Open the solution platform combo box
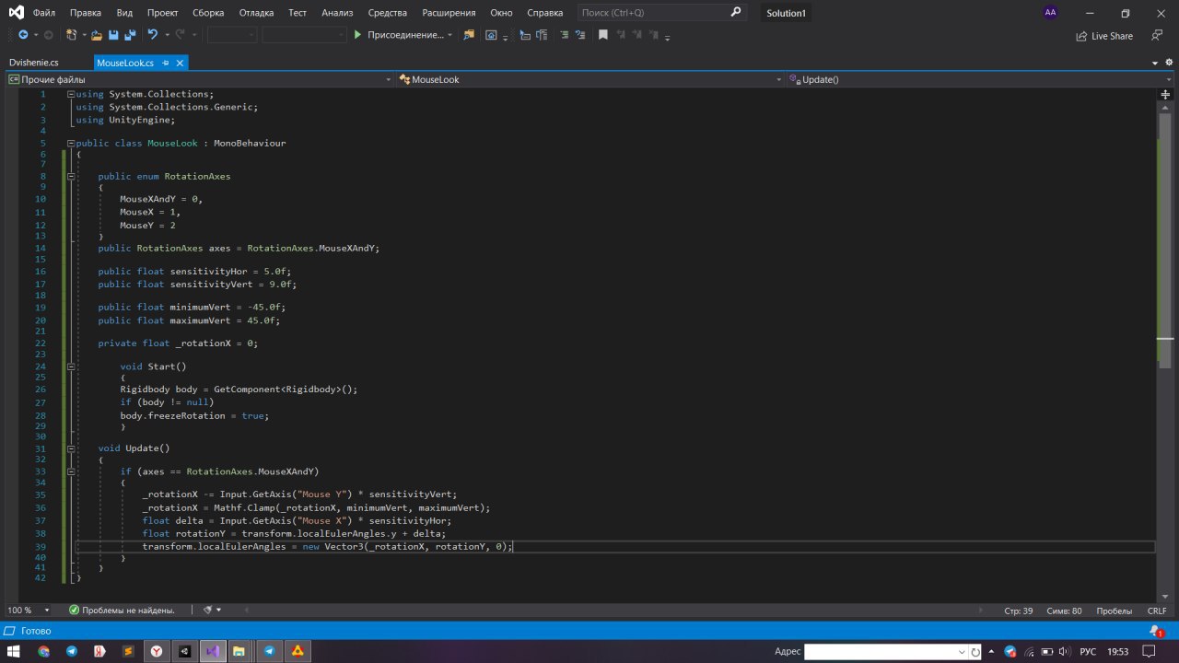 [304, 35]
